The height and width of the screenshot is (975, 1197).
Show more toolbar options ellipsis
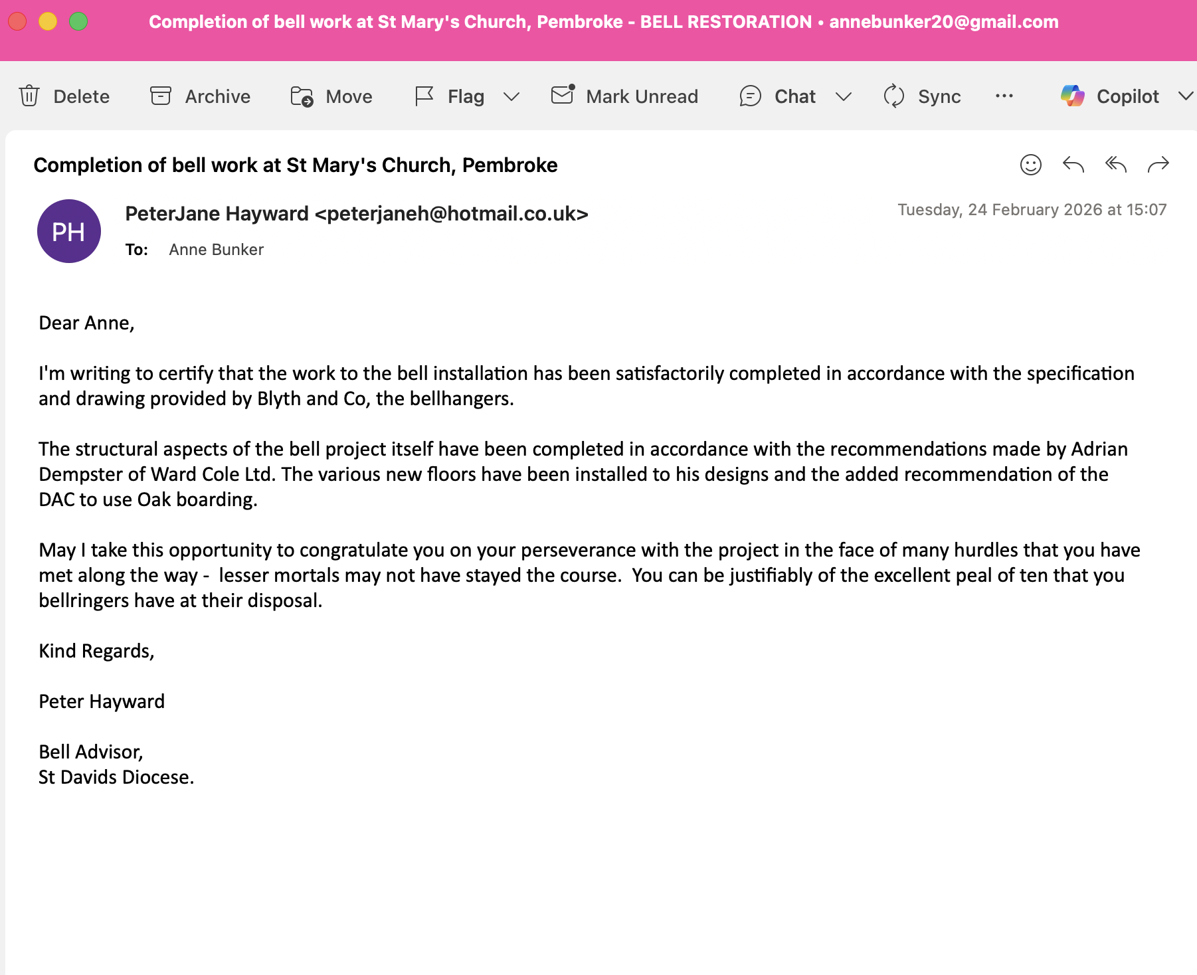tap(1004, 96)
